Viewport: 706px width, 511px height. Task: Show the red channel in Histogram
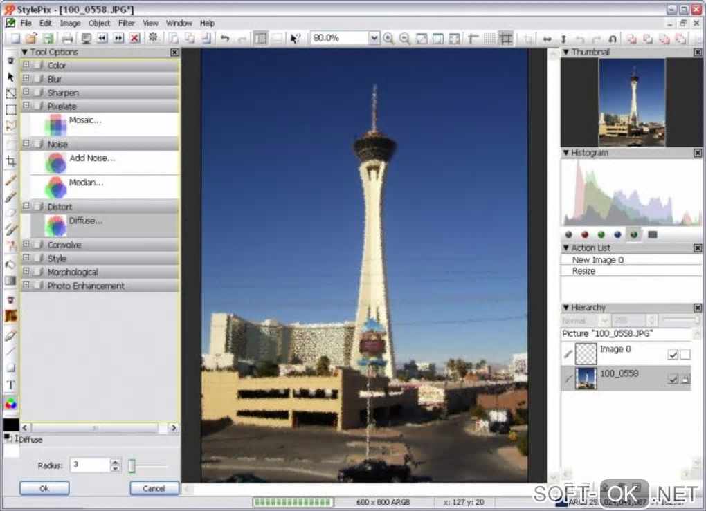(x=585, y=234)
